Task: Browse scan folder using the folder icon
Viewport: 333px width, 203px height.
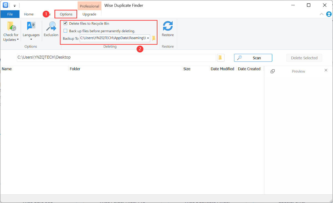Action: coord(220,57)
